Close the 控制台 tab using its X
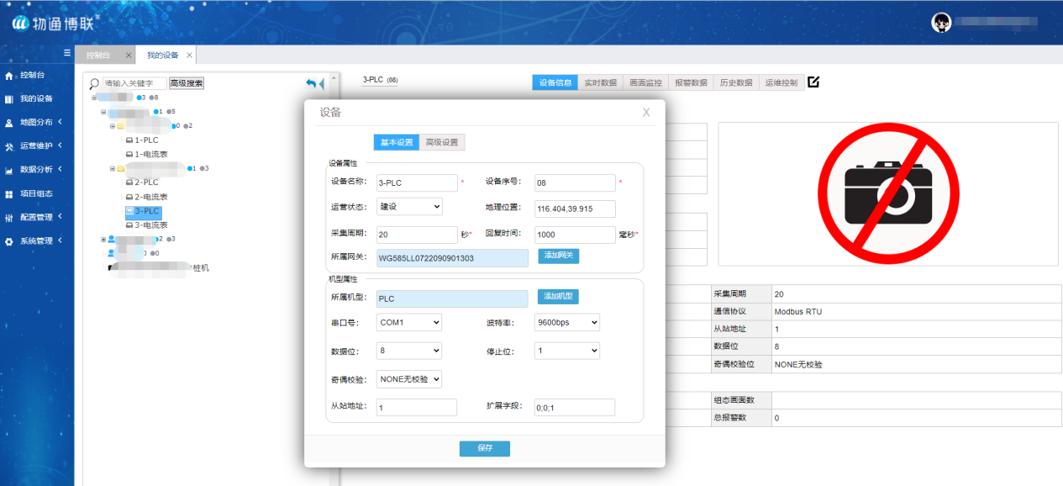The image size is (1063, 486). [129, 55]
